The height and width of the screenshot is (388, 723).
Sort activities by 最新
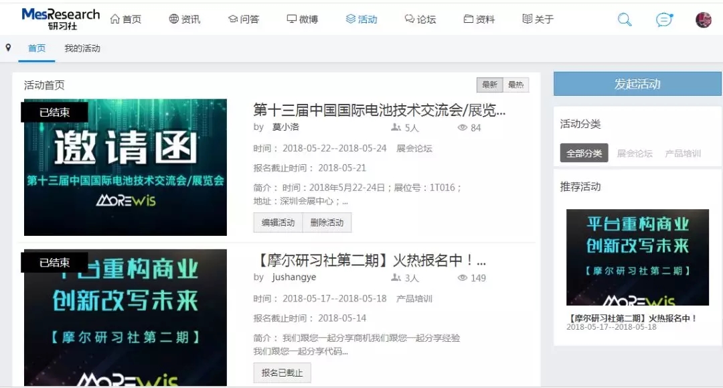(489, 84)
